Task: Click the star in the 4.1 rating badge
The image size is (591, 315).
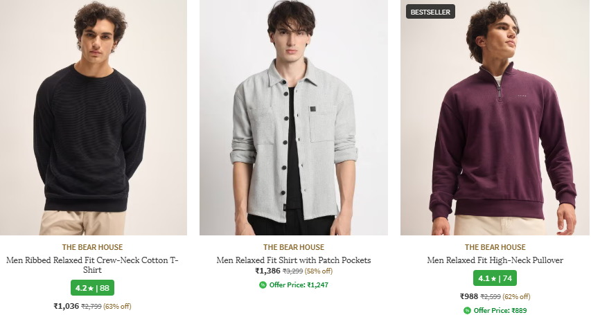Action: coord(493,279)
